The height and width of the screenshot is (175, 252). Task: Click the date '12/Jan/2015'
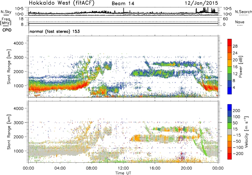point(201,3)
